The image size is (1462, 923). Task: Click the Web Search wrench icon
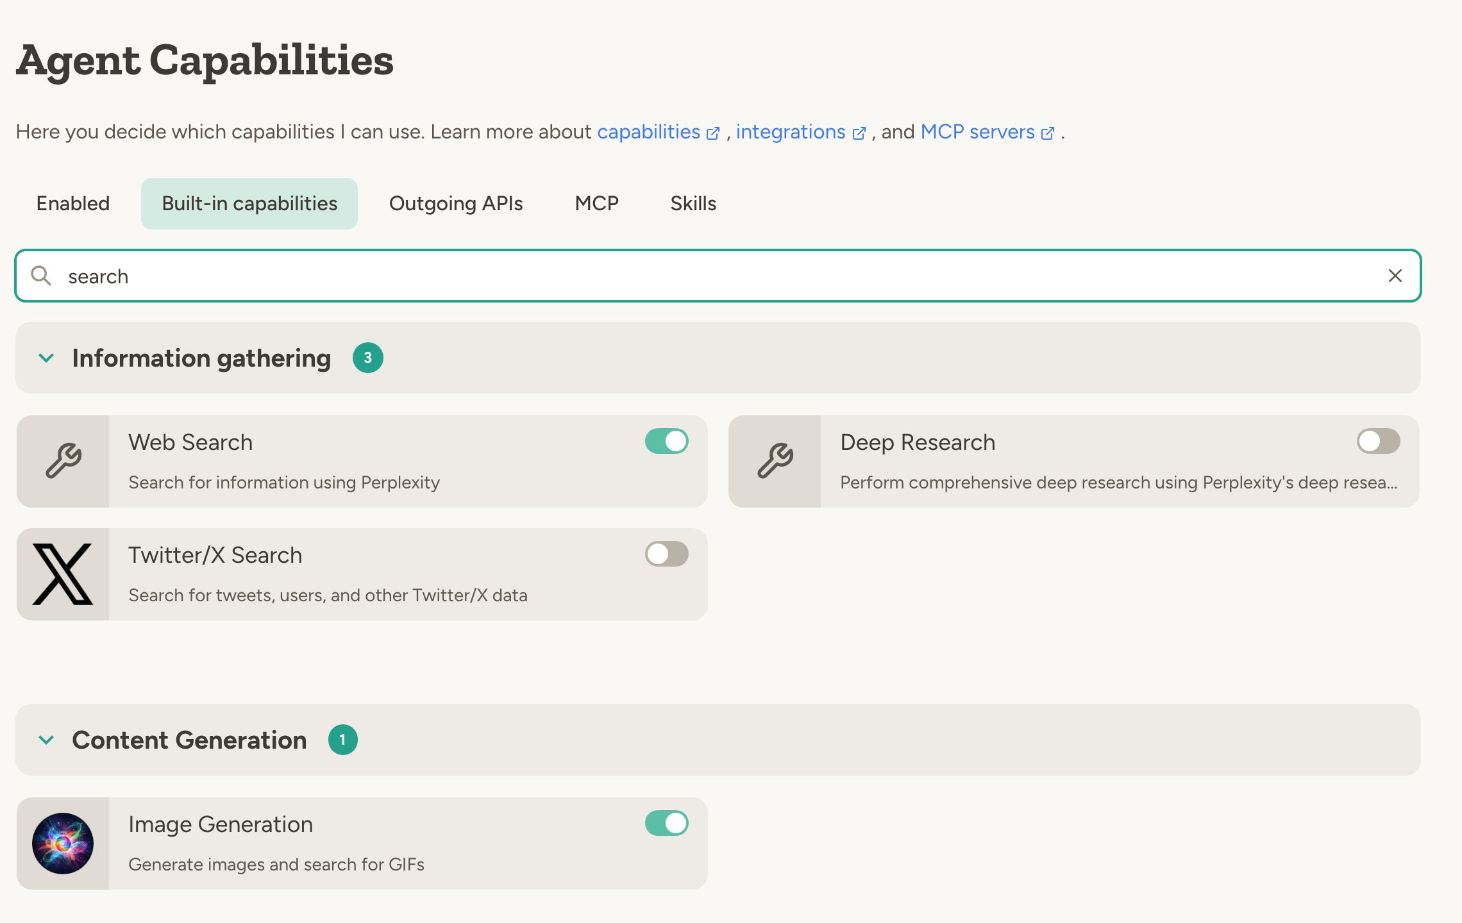(63, 461)
